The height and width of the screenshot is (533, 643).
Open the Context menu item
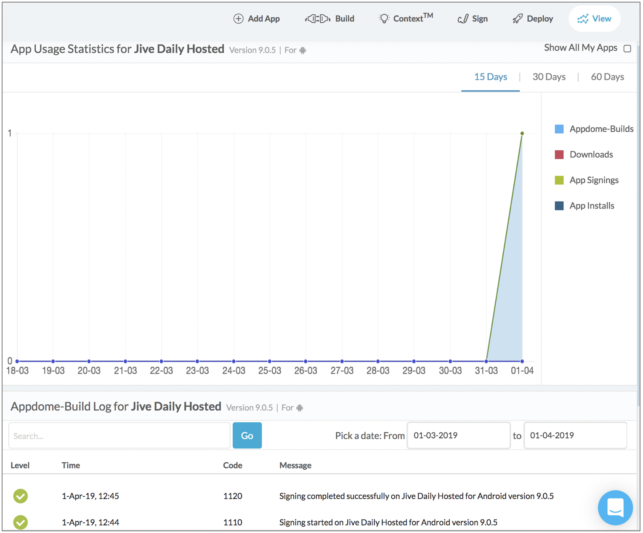tap(406, 19)
